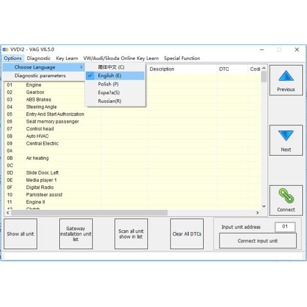The width and height of the screenshot is (307, 307).
Task: Open the Special Function menu
Action: [182, 58]
